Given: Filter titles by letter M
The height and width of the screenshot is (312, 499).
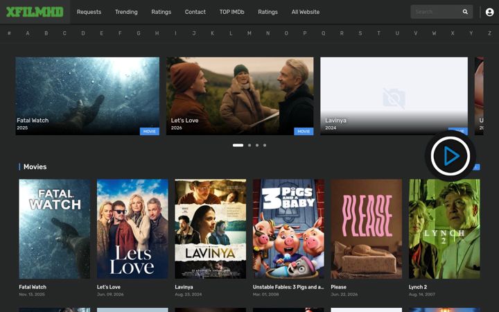Looking at the screenshot, I should 249,33.
